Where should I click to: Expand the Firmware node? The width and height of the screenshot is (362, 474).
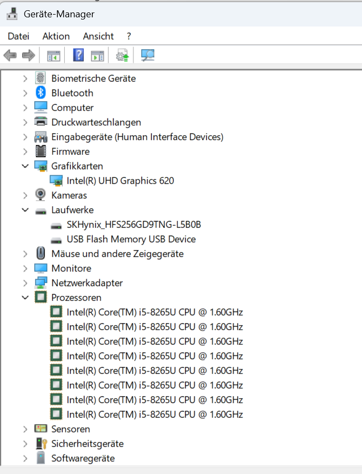[25, 152]
